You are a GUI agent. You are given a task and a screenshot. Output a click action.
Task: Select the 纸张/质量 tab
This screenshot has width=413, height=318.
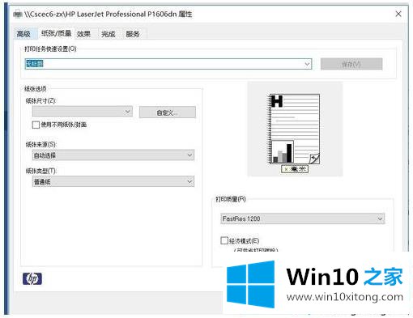click(56, 33)
